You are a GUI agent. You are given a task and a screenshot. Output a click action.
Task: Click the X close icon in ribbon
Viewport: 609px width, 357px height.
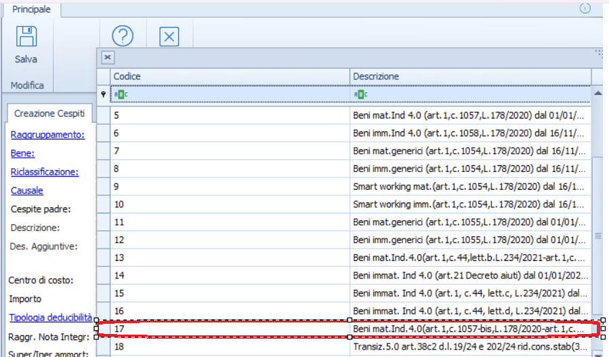tap(169, 37)
